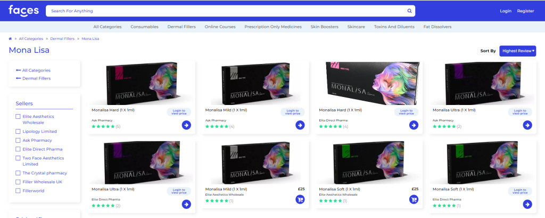This screenshot has width=545, height=218.
Task: Add Monalisa Mild £25 to cart
Action: pyautogui.click(x=300, y=199)
